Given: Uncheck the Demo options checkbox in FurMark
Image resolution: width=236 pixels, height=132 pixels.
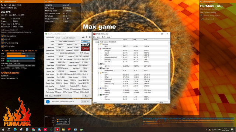Looking at the screenshot, I should pos(3,36).
